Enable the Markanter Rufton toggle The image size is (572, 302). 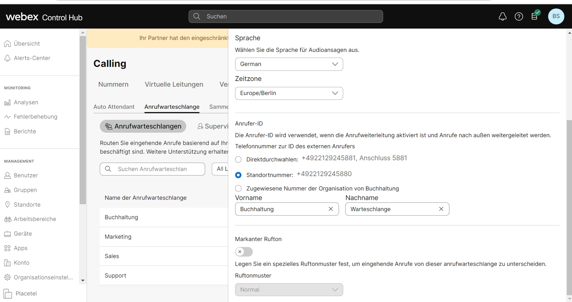click(x=244, y=252)
